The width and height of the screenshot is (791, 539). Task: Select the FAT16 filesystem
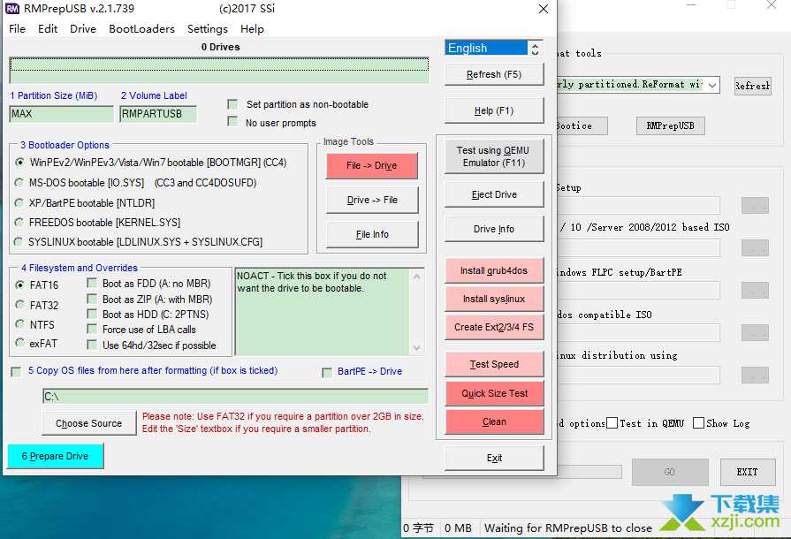(x=19, y=285)
